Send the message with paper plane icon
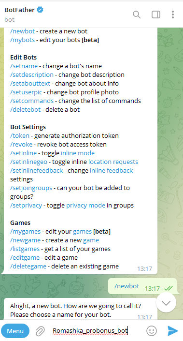The width and height of the screenshot is (183, 341). (x=172, y=331)
